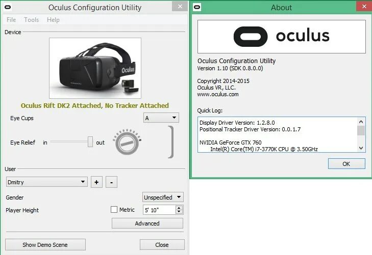Close the Oculus Configuration Utility window
The image size is (372, 255).
click(x=180, y=7)
